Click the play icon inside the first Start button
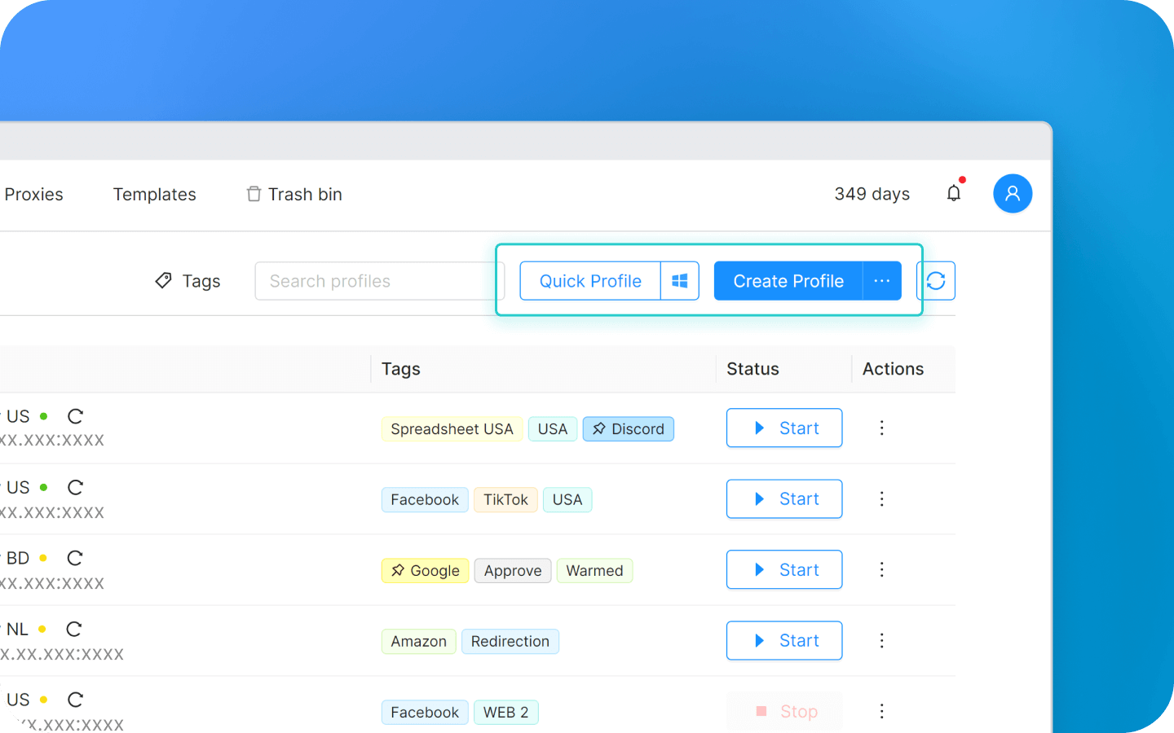 [760, 428]
